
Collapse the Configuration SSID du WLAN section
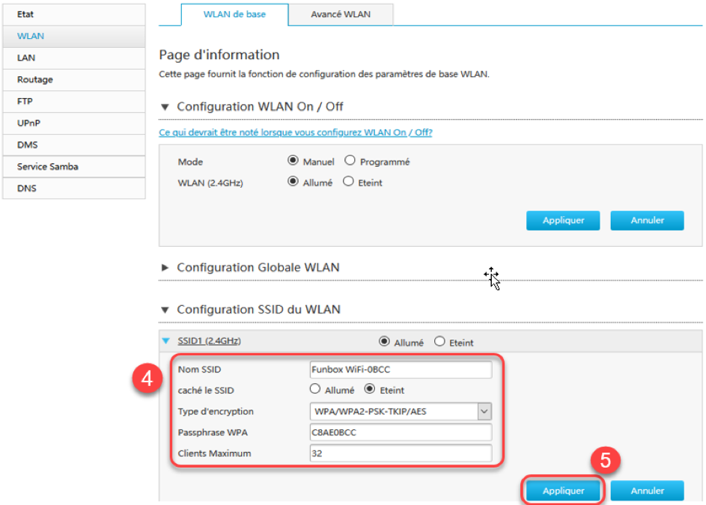pos(165,310)
